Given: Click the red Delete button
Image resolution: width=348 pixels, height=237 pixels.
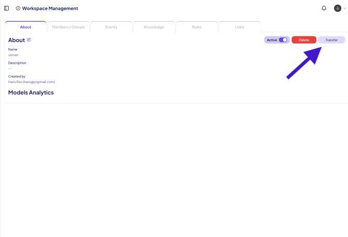Looking at the screenshot, I should pos(304,40).
